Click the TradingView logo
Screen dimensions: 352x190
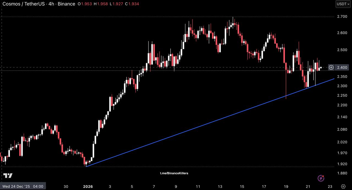point(8,176)
